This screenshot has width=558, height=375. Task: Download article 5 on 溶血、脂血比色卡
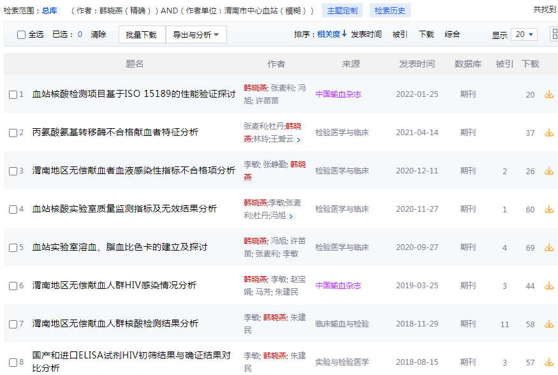(x=548, y=247)
